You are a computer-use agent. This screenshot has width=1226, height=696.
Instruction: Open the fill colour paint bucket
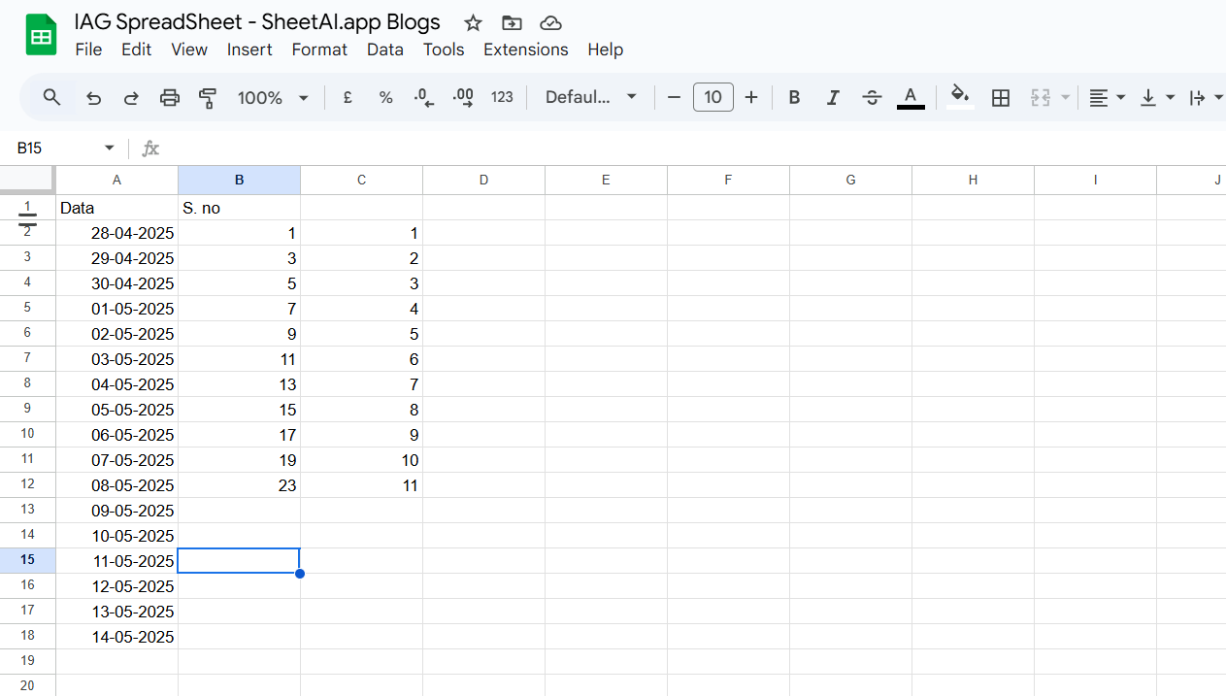[960, 97]
